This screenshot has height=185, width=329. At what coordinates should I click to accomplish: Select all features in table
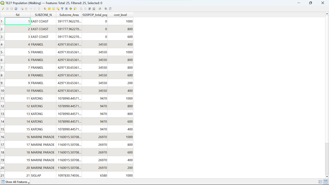[49, 9]
